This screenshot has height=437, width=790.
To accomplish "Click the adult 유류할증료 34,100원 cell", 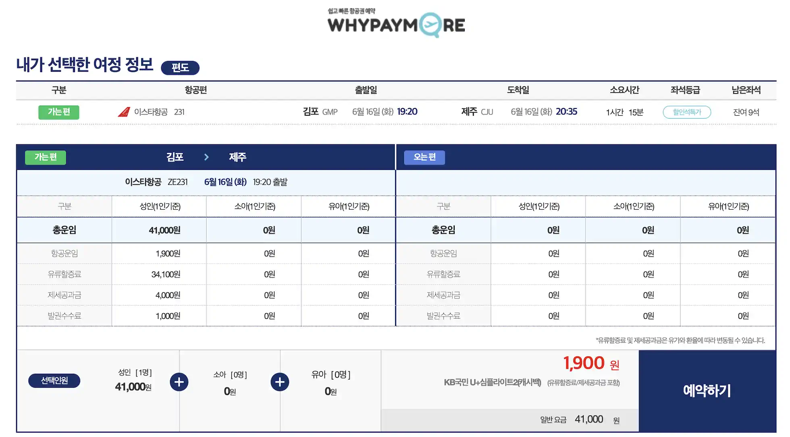I will pyautogui.click(x=159, y=275).
